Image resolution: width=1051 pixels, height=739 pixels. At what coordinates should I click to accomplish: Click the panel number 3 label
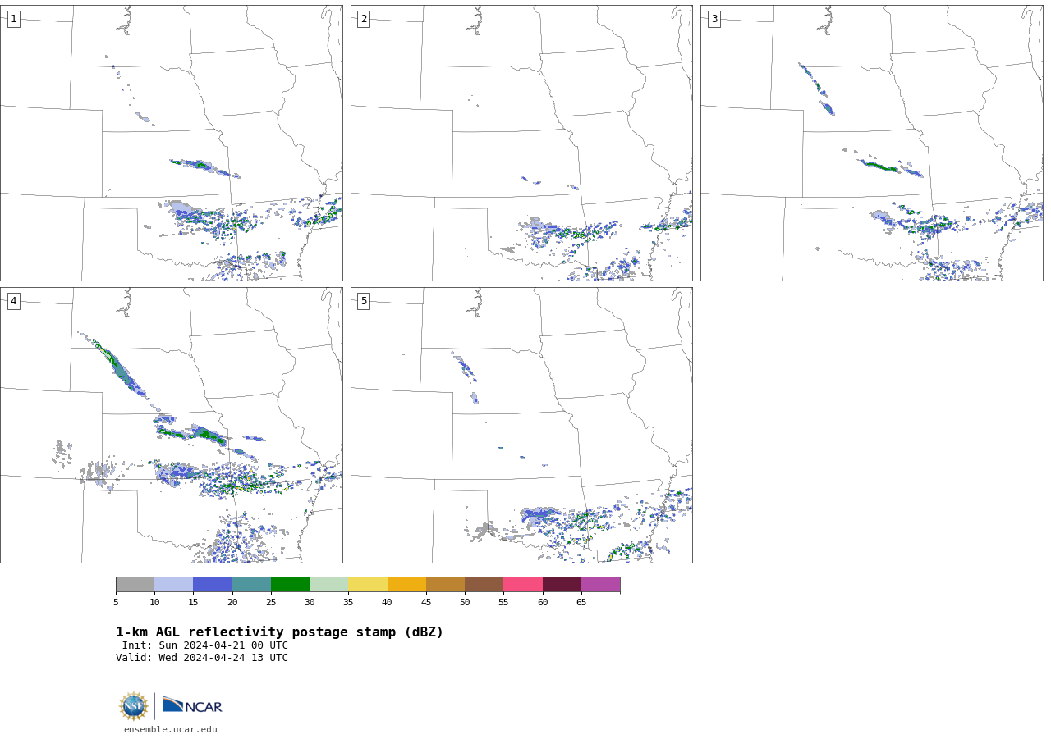coord(714,19)
